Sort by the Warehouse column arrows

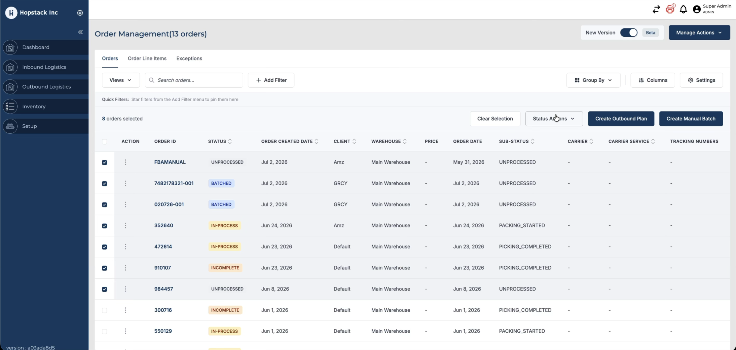[405, 142]
